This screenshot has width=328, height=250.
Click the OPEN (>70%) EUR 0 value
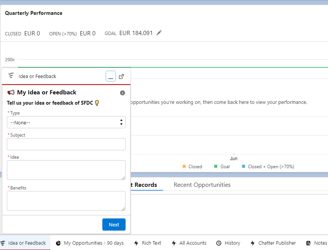tap(88, 33)
